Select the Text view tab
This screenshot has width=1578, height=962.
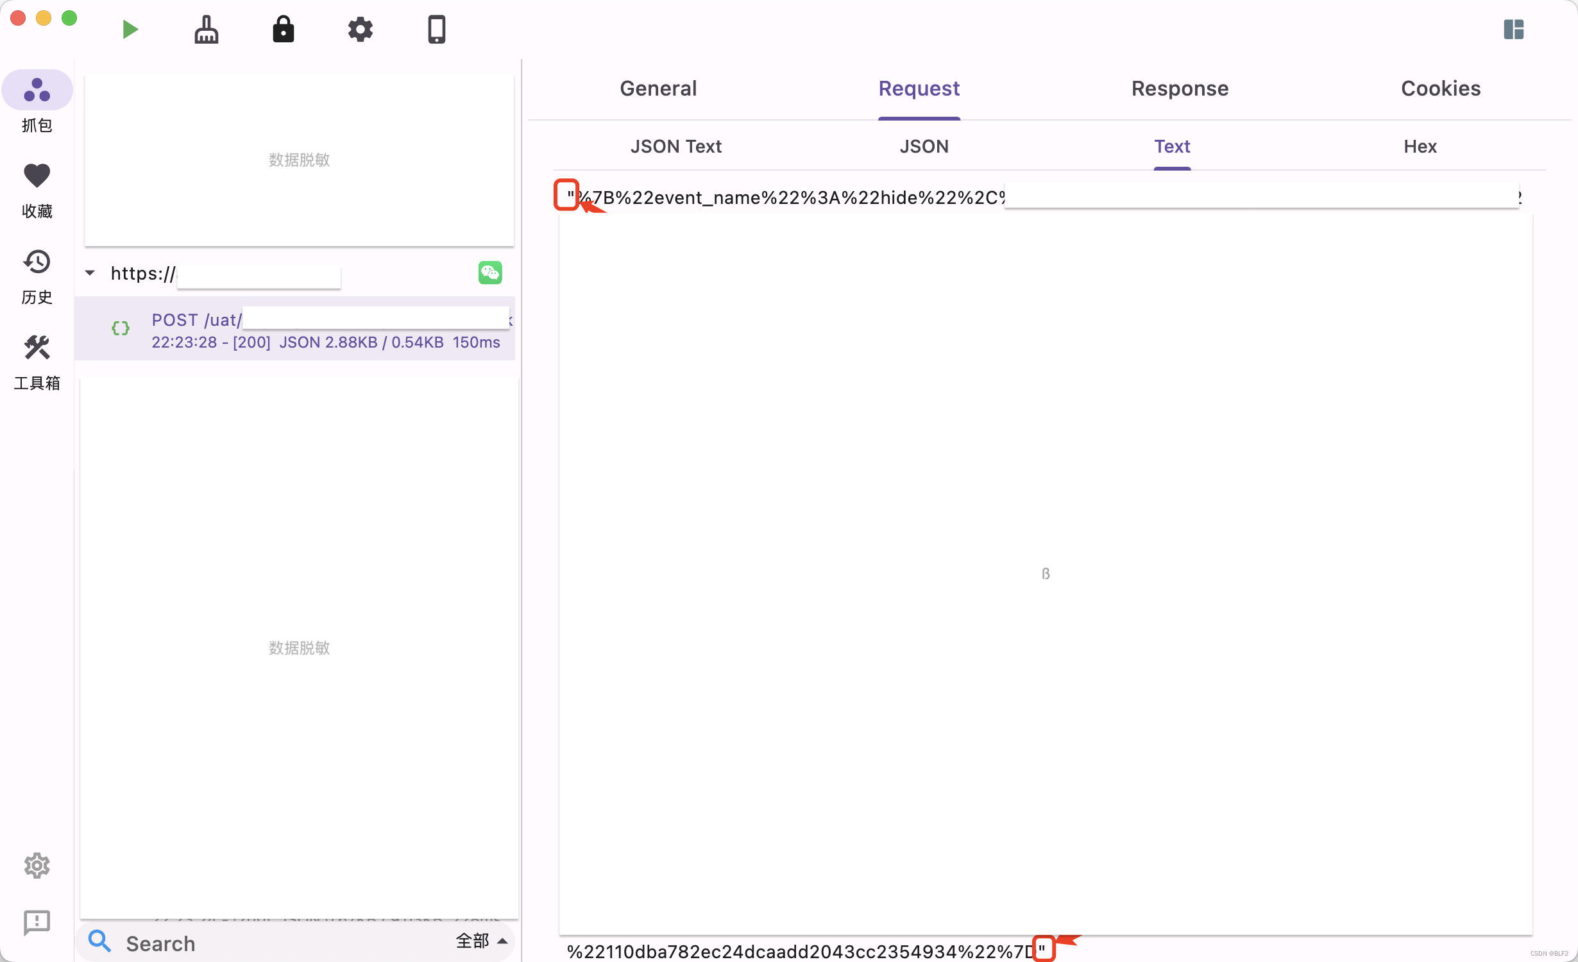click(1172, 146)
